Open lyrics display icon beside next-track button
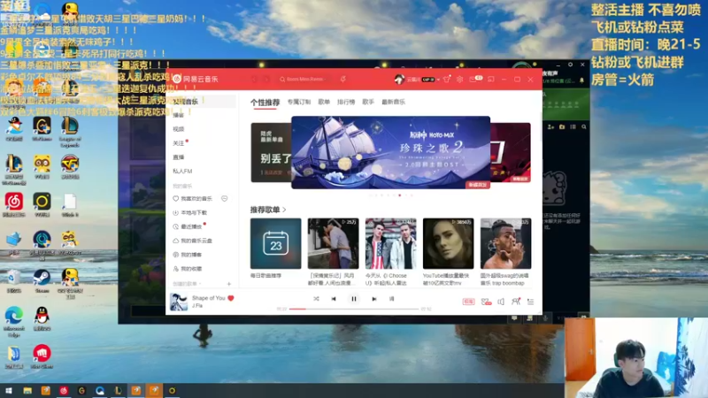This screenshot has width=708, height=398. coord(391,299)
